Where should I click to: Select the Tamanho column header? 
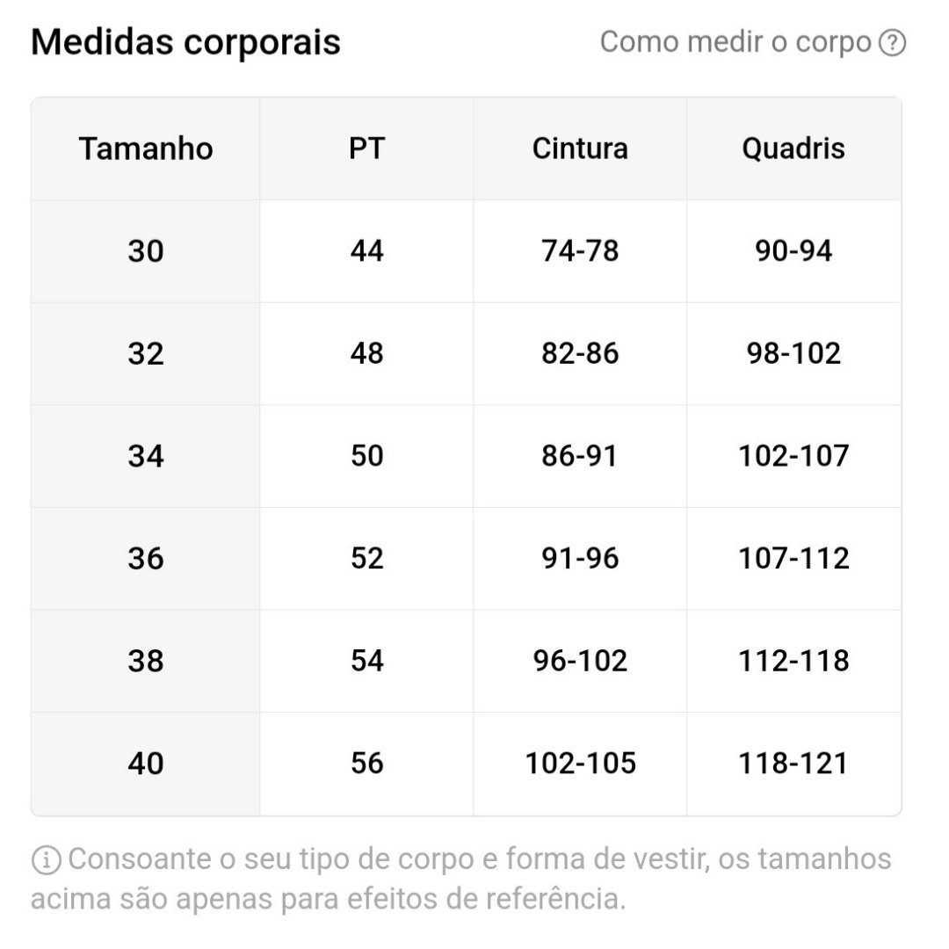pos(146,149)
